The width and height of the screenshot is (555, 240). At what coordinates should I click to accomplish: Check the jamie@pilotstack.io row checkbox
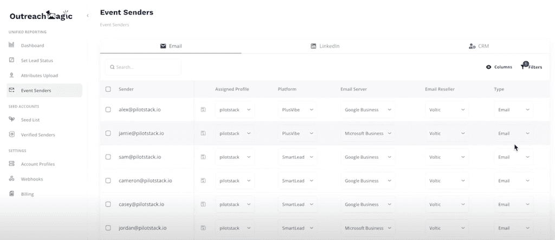[x=108, y=134]
